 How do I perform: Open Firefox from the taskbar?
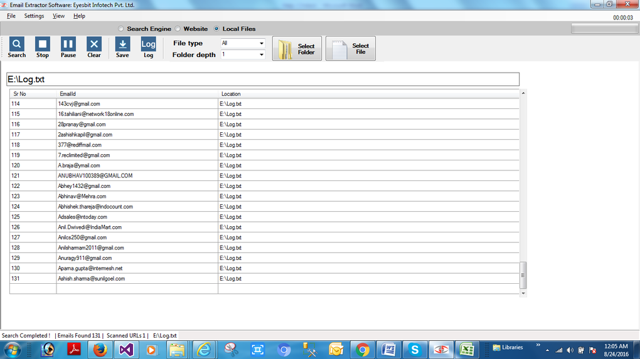tap(100, 350)
